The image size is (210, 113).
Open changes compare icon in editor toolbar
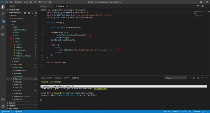pos(198,6)
